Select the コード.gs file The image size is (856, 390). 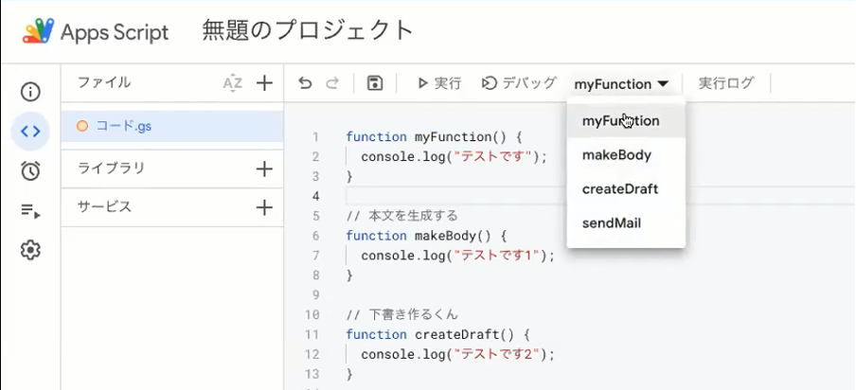pyautogui.click(x=172, y=127)
